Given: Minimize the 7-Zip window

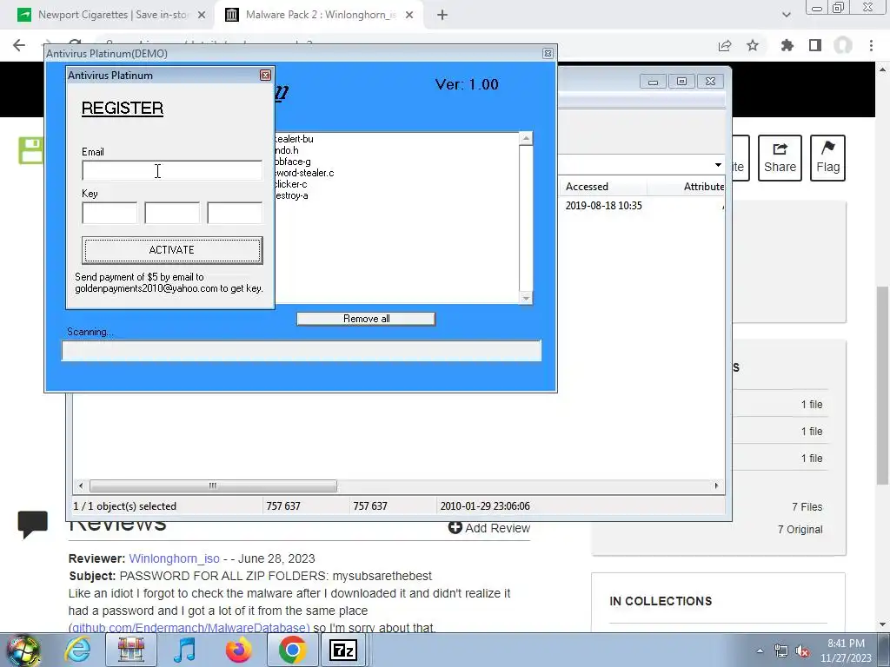Looking at the screenshot, I should point(653,82).
